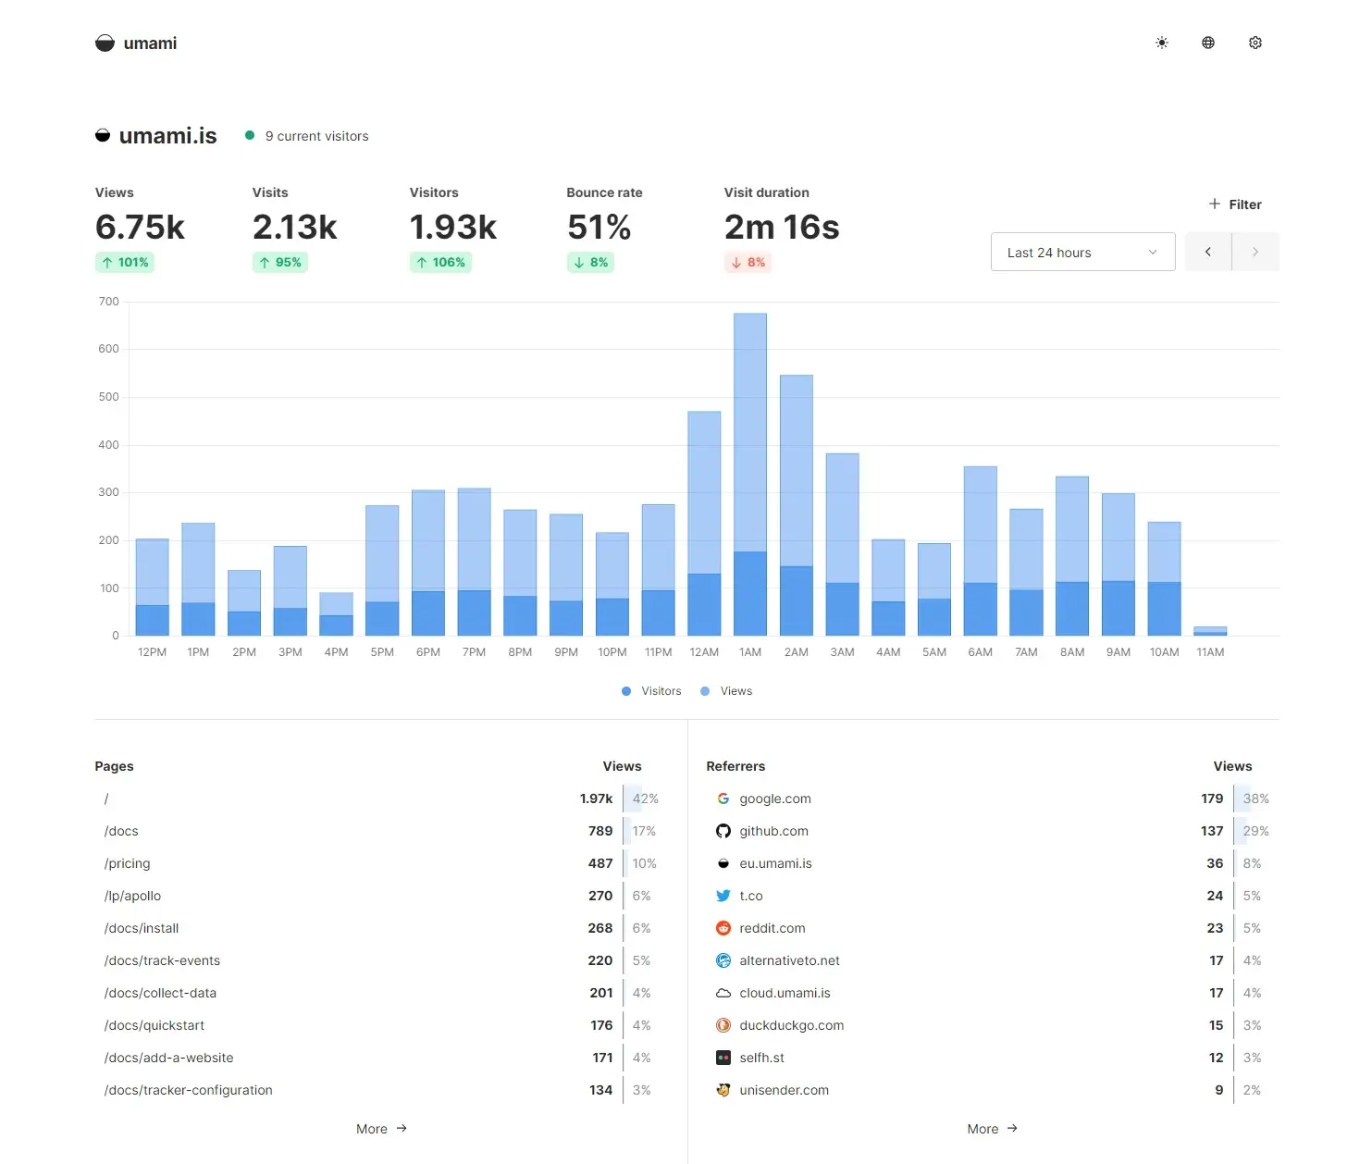Open the Filter menu
This screenshot has height=1164, width=1372.
coord(1235,204)
